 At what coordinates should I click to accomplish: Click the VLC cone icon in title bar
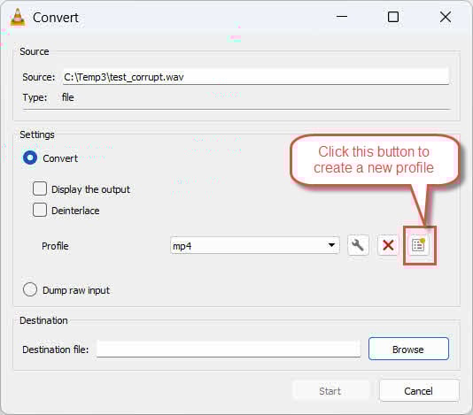(18, 17)
